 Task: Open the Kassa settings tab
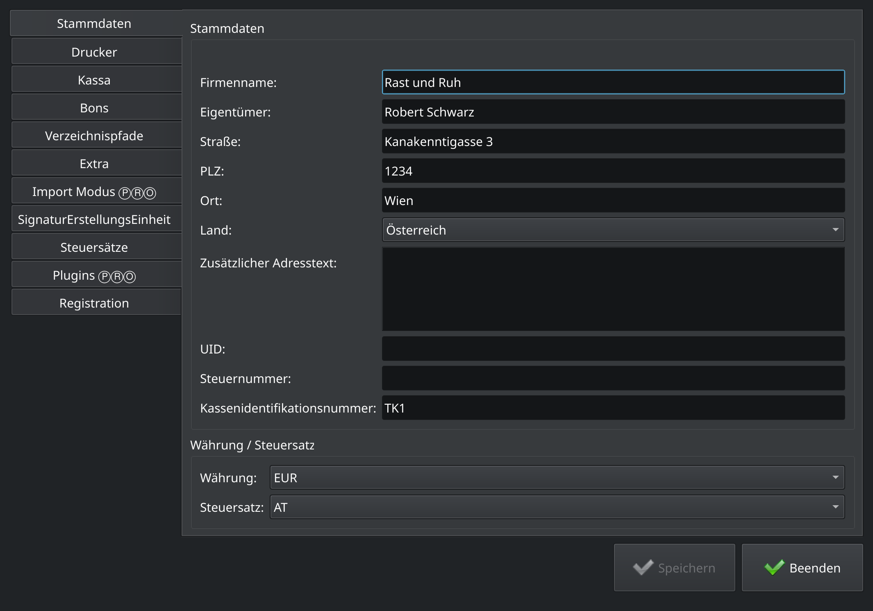point(97,80)
